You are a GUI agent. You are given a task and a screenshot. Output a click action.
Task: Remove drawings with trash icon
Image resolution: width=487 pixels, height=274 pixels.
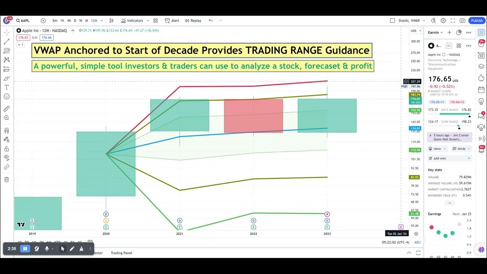pyautogui.click(x=6, y=179)
